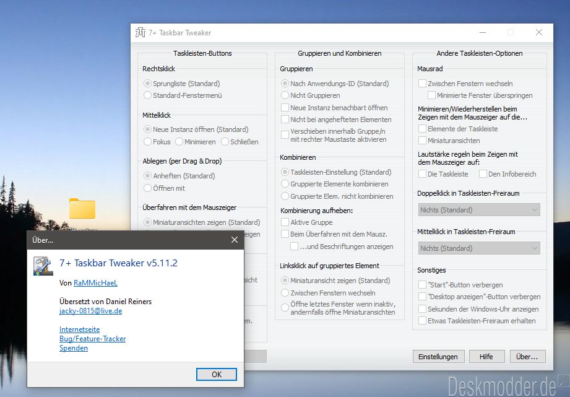Click the "Sonstiges" section label
Screen dimensions: 570x397
(x=431, y=270)
